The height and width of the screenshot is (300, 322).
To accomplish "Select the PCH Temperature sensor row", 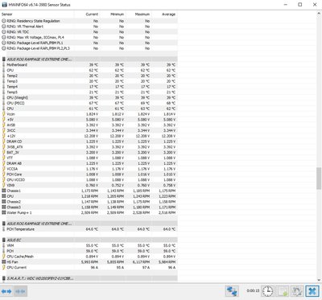I will coord(89,229).
